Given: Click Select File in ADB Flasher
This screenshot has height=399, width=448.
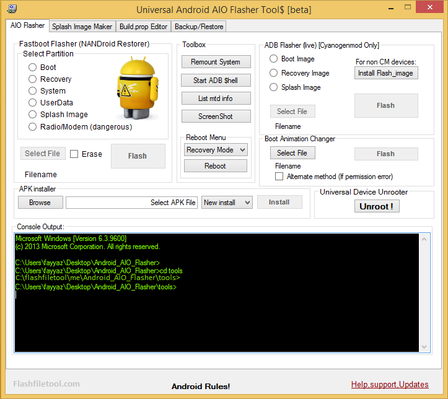Looking at the screenshot, I should [292, 112].
